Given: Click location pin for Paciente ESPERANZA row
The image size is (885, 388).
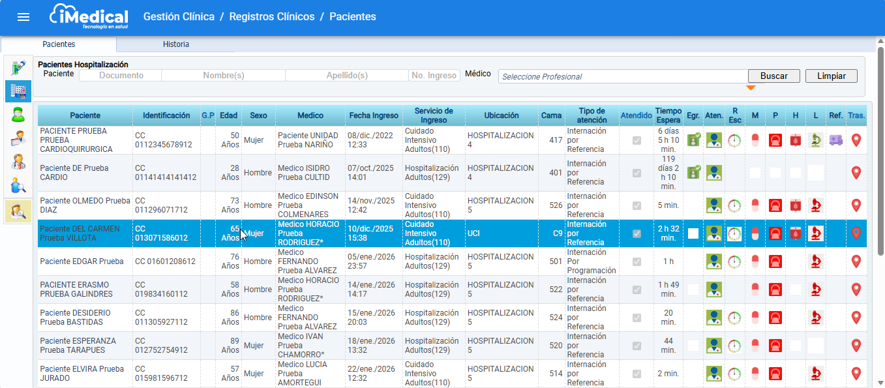Looking at the screenshot, I should tap(856, 346).
